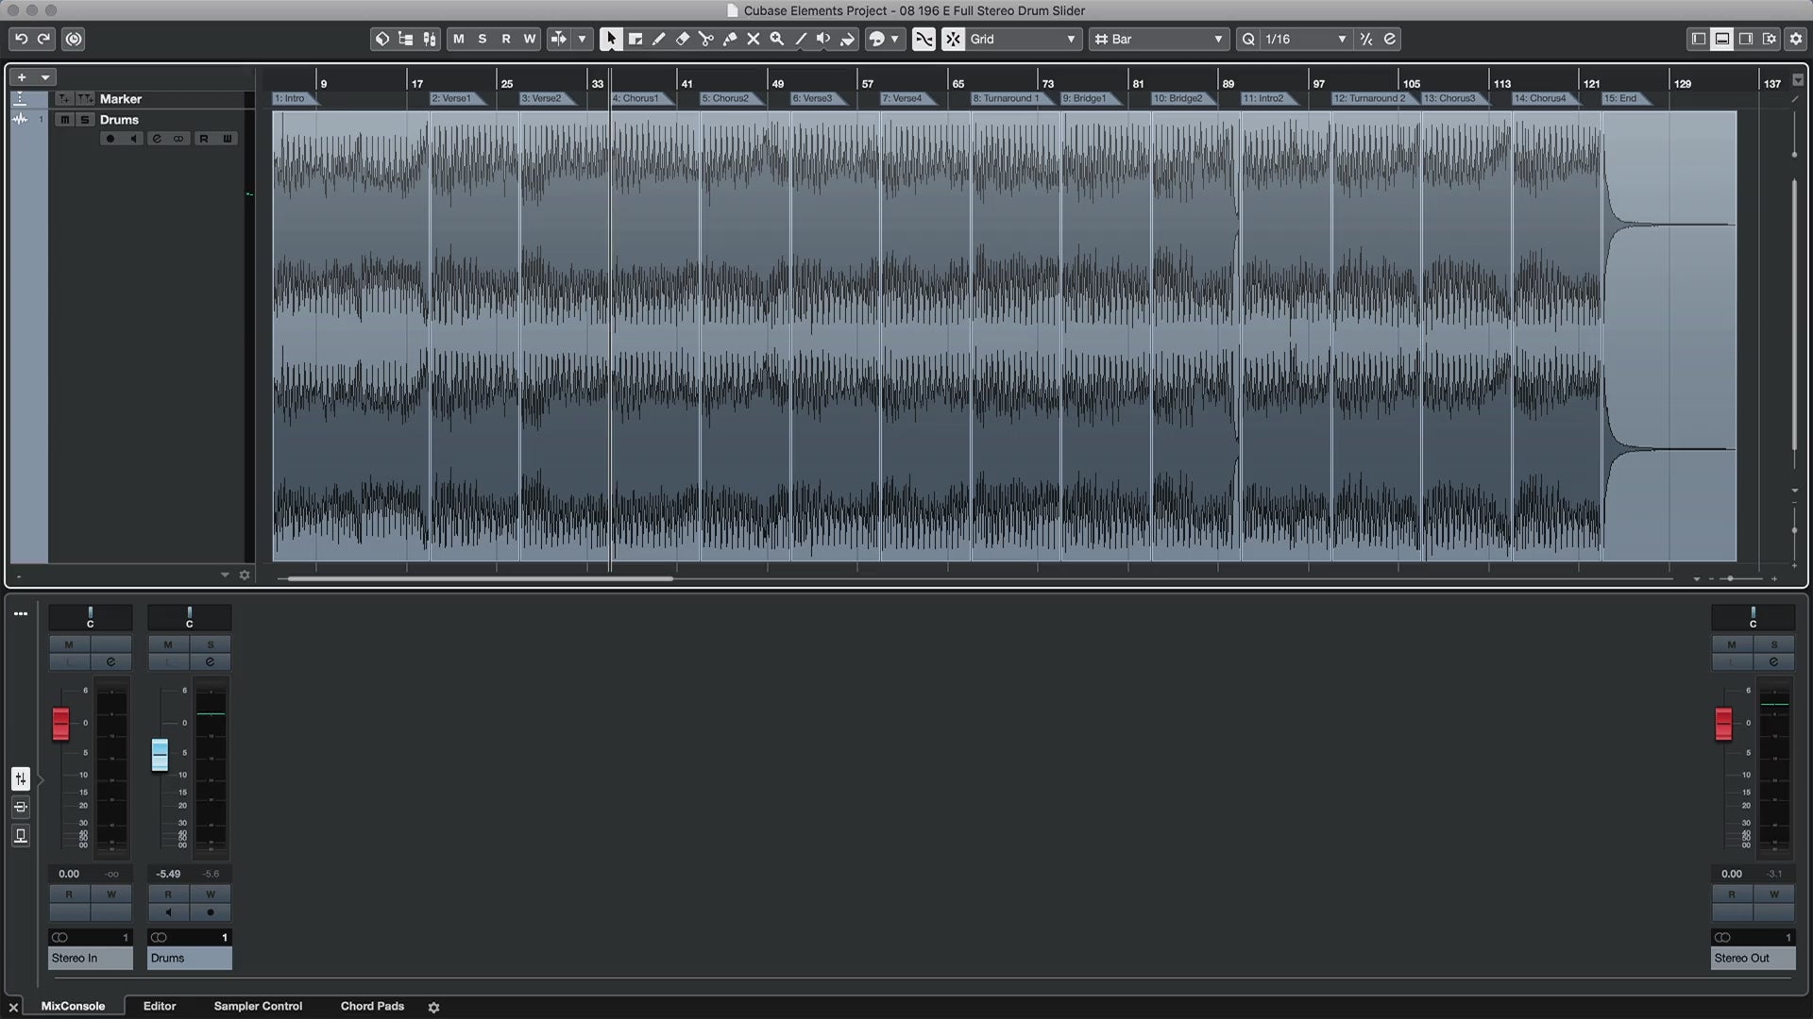The width and height of the screenshot is (1813, 1019).
Task: Toggle lower zone visibility
Action: (x=1722, y=39)
